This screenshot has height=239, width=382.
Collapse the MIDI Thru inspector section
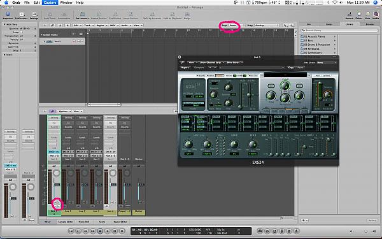point(4,24)
